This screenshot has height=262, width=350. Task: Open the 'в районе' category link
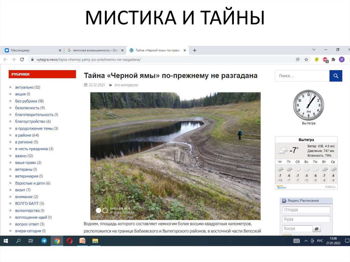tap(23, 135)
